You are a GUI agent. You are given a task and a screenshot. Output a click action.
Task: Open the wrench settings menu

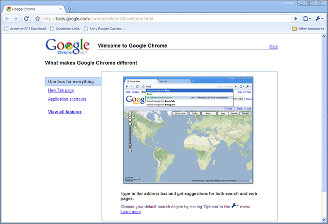click(319, 18)
